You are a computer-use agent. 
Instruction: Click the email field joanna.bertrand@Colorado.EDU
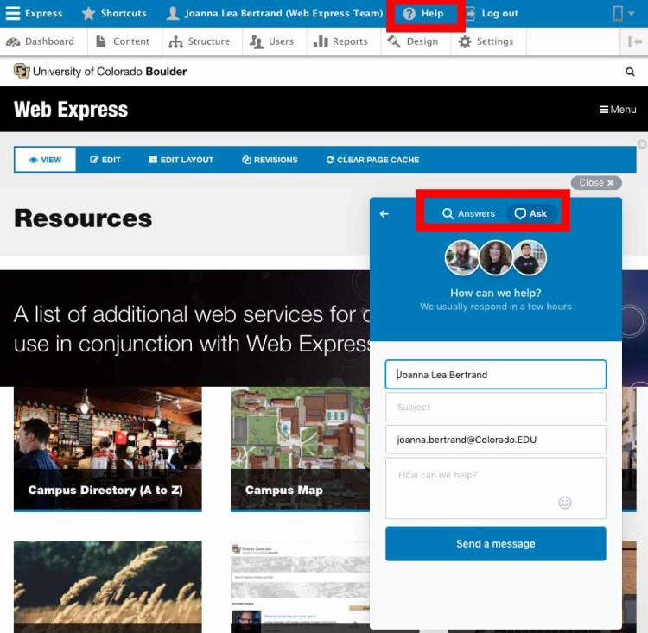point(496,440)
